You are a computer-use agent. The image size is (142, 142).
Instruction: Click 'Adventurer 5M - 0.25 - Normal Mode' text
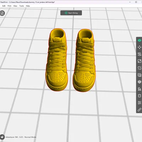coord(21,137)
